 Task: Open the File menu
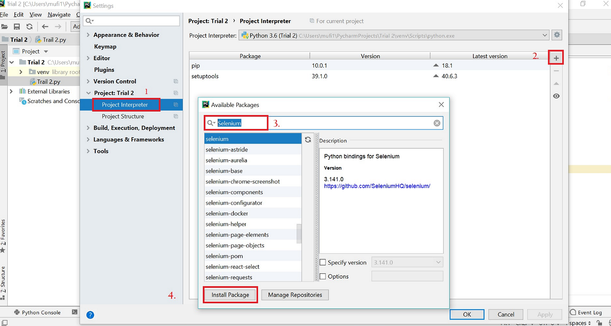point(4,14)
